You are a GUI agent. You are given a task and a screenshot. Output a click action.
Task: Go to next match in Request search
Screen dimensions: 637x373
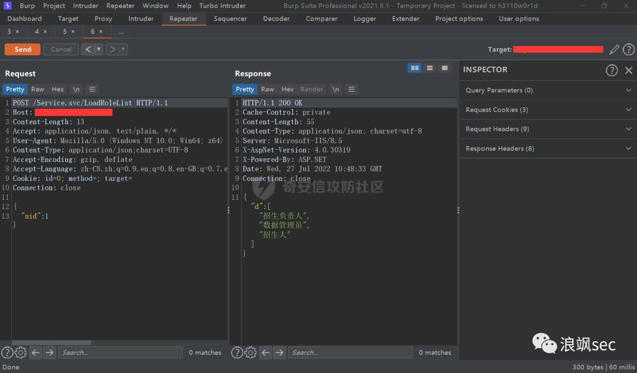tap(50, 352)
